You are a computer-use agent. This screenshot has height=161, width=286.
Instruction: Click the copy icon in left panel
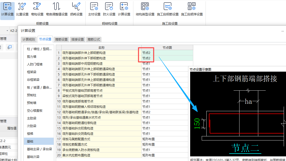(x=10, y=47)
